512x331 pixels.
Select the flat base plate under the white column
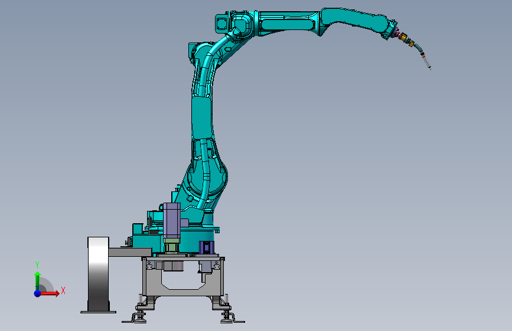(x=98, y=312)
